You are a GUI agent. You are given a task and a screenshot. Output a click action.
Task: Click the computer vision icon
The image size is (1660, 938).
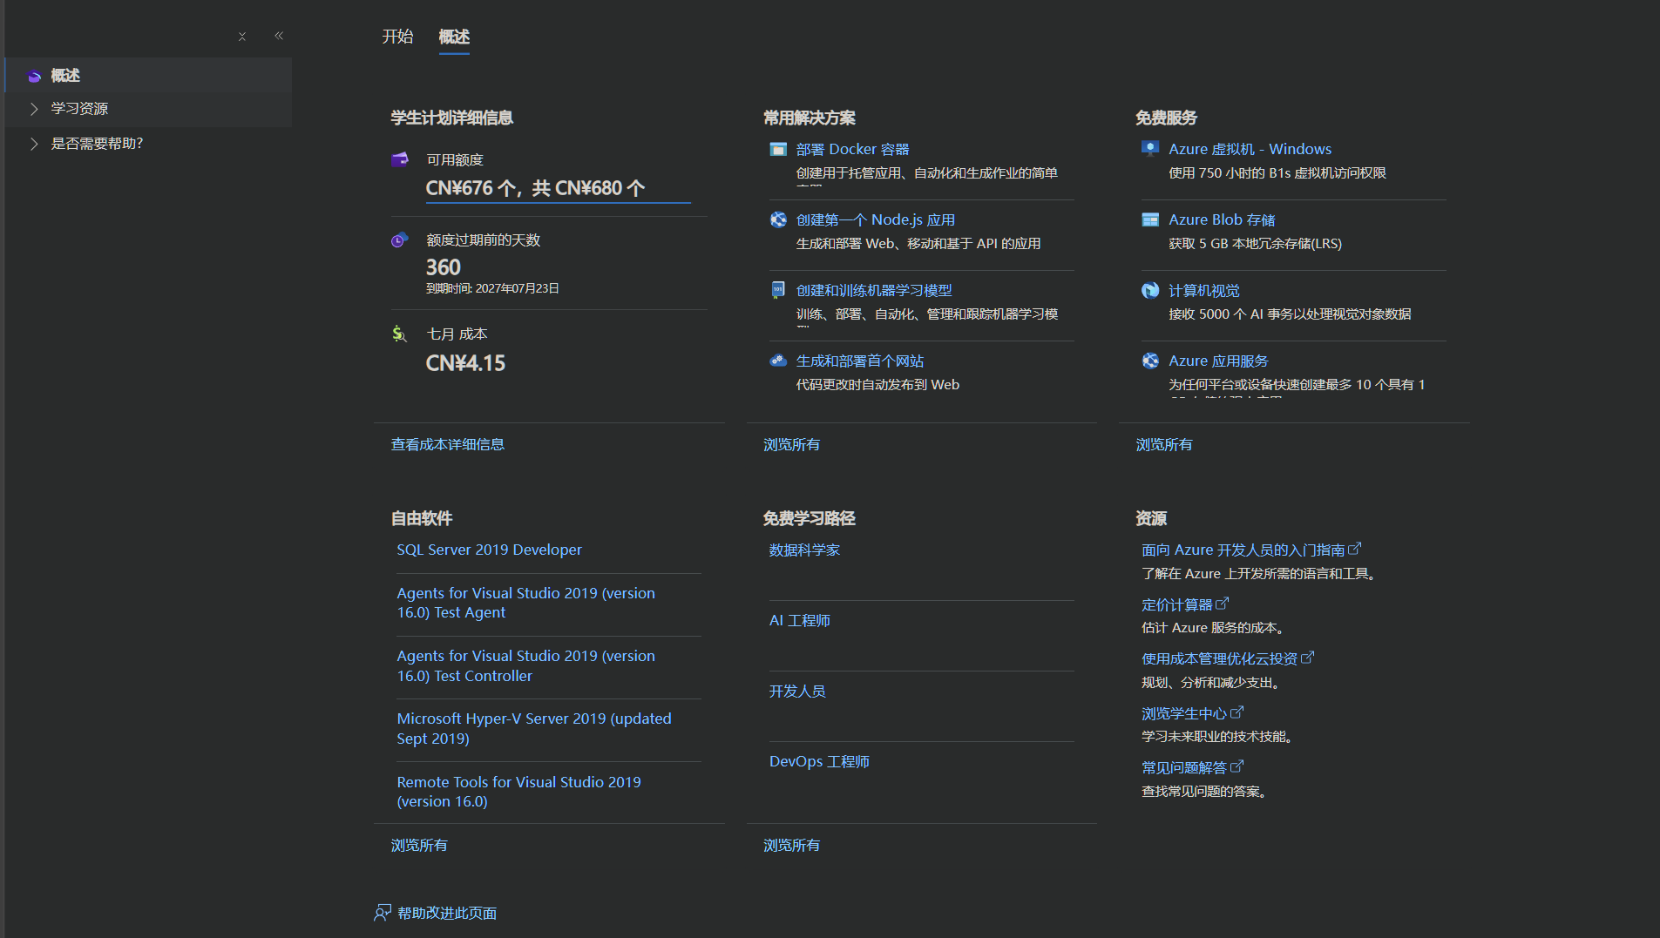pos(1150,290)
